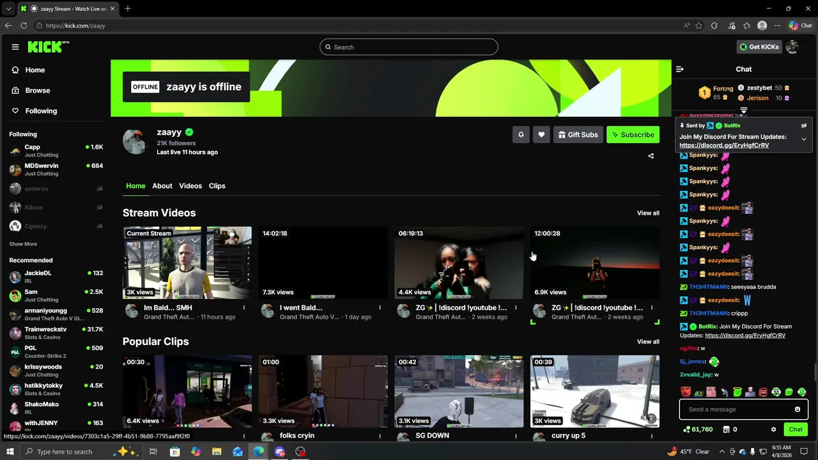Image resolution: width=818 pixels, height=460 pixels.
Task: Open options for 2 weeks ago 4.4K video
Action: pyautogui.click(x=516, y=308)
